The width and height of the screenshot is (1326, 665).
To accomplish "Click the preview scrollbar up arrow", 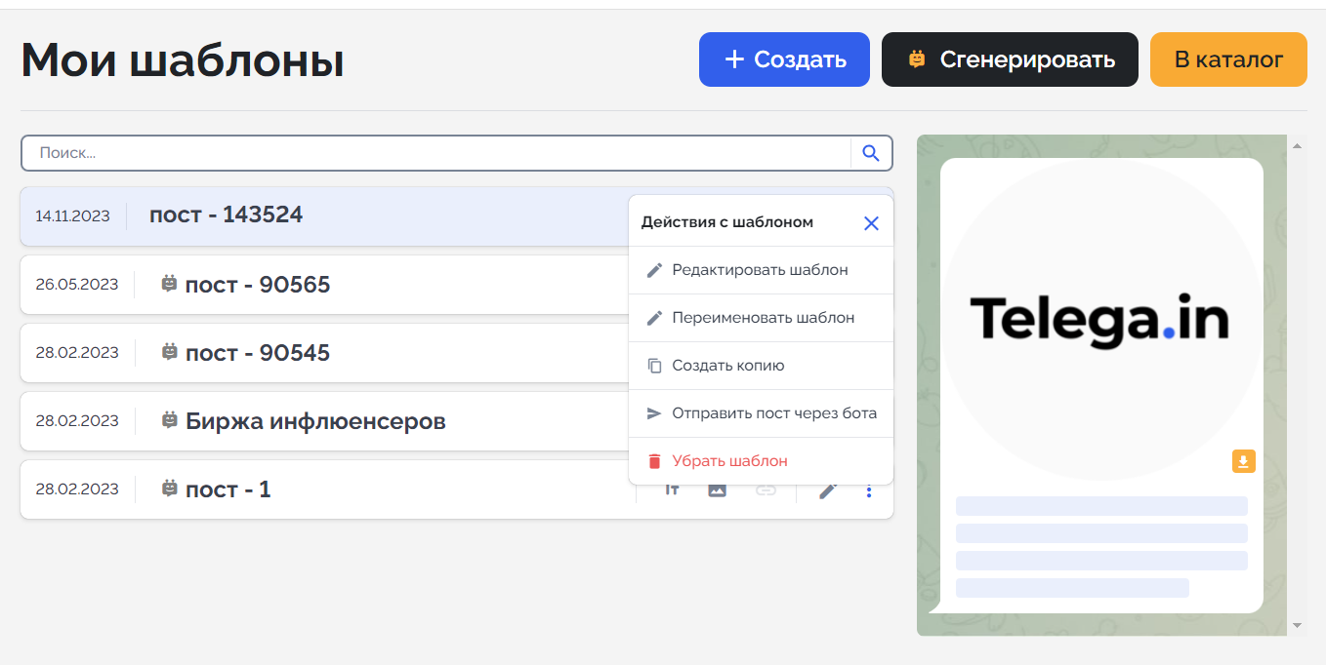I will [1297, 146].
